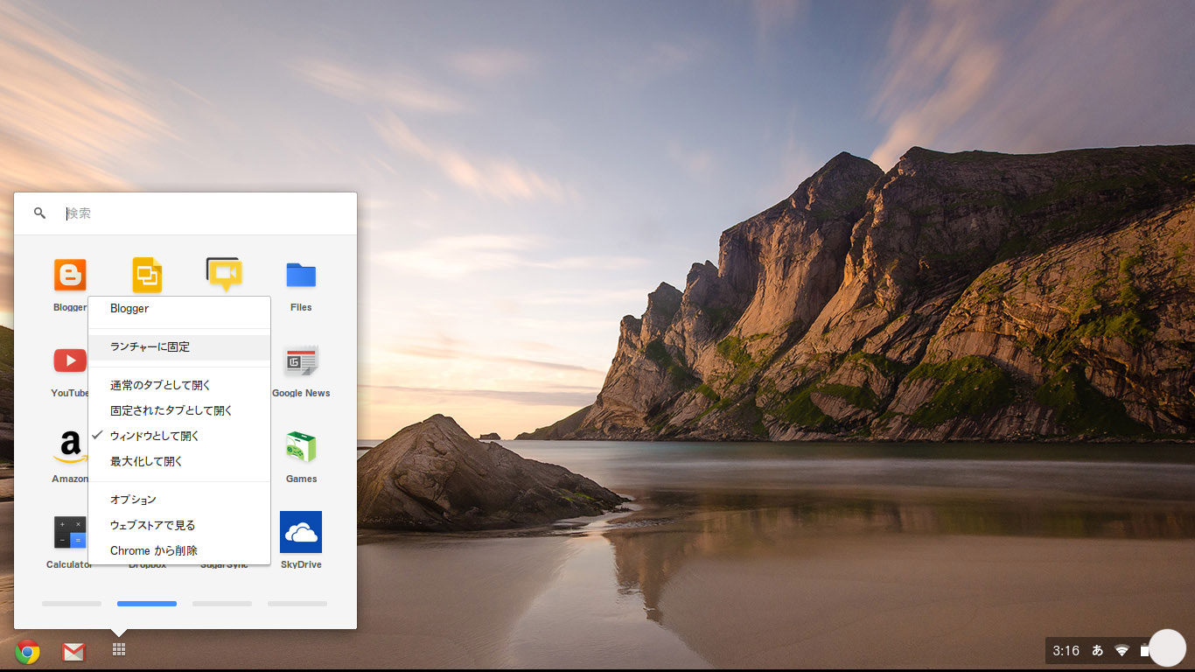This screenshot has width=1195, height=672.
Task: Select the Blogger title menu entry
Action: point(179,308)
